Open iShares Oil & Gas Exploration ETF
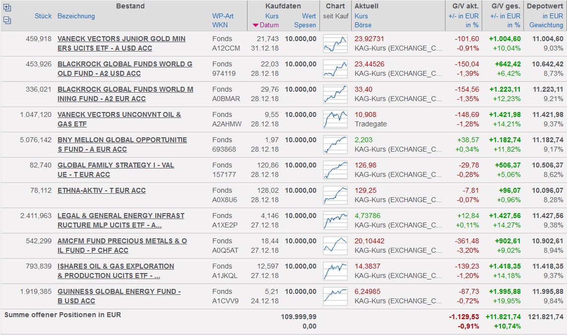 [x=116, y=271]
